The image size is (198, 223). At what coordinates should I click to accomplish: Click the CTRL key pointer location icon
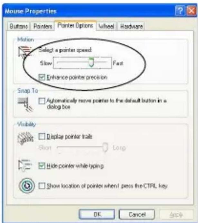[x=27, y=186]
